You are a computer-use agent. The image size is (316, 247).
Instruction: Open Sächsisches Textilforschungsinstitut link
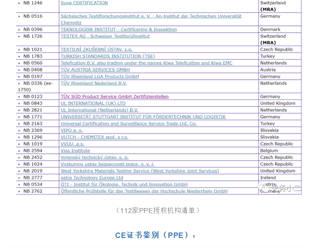pos(151,19)
